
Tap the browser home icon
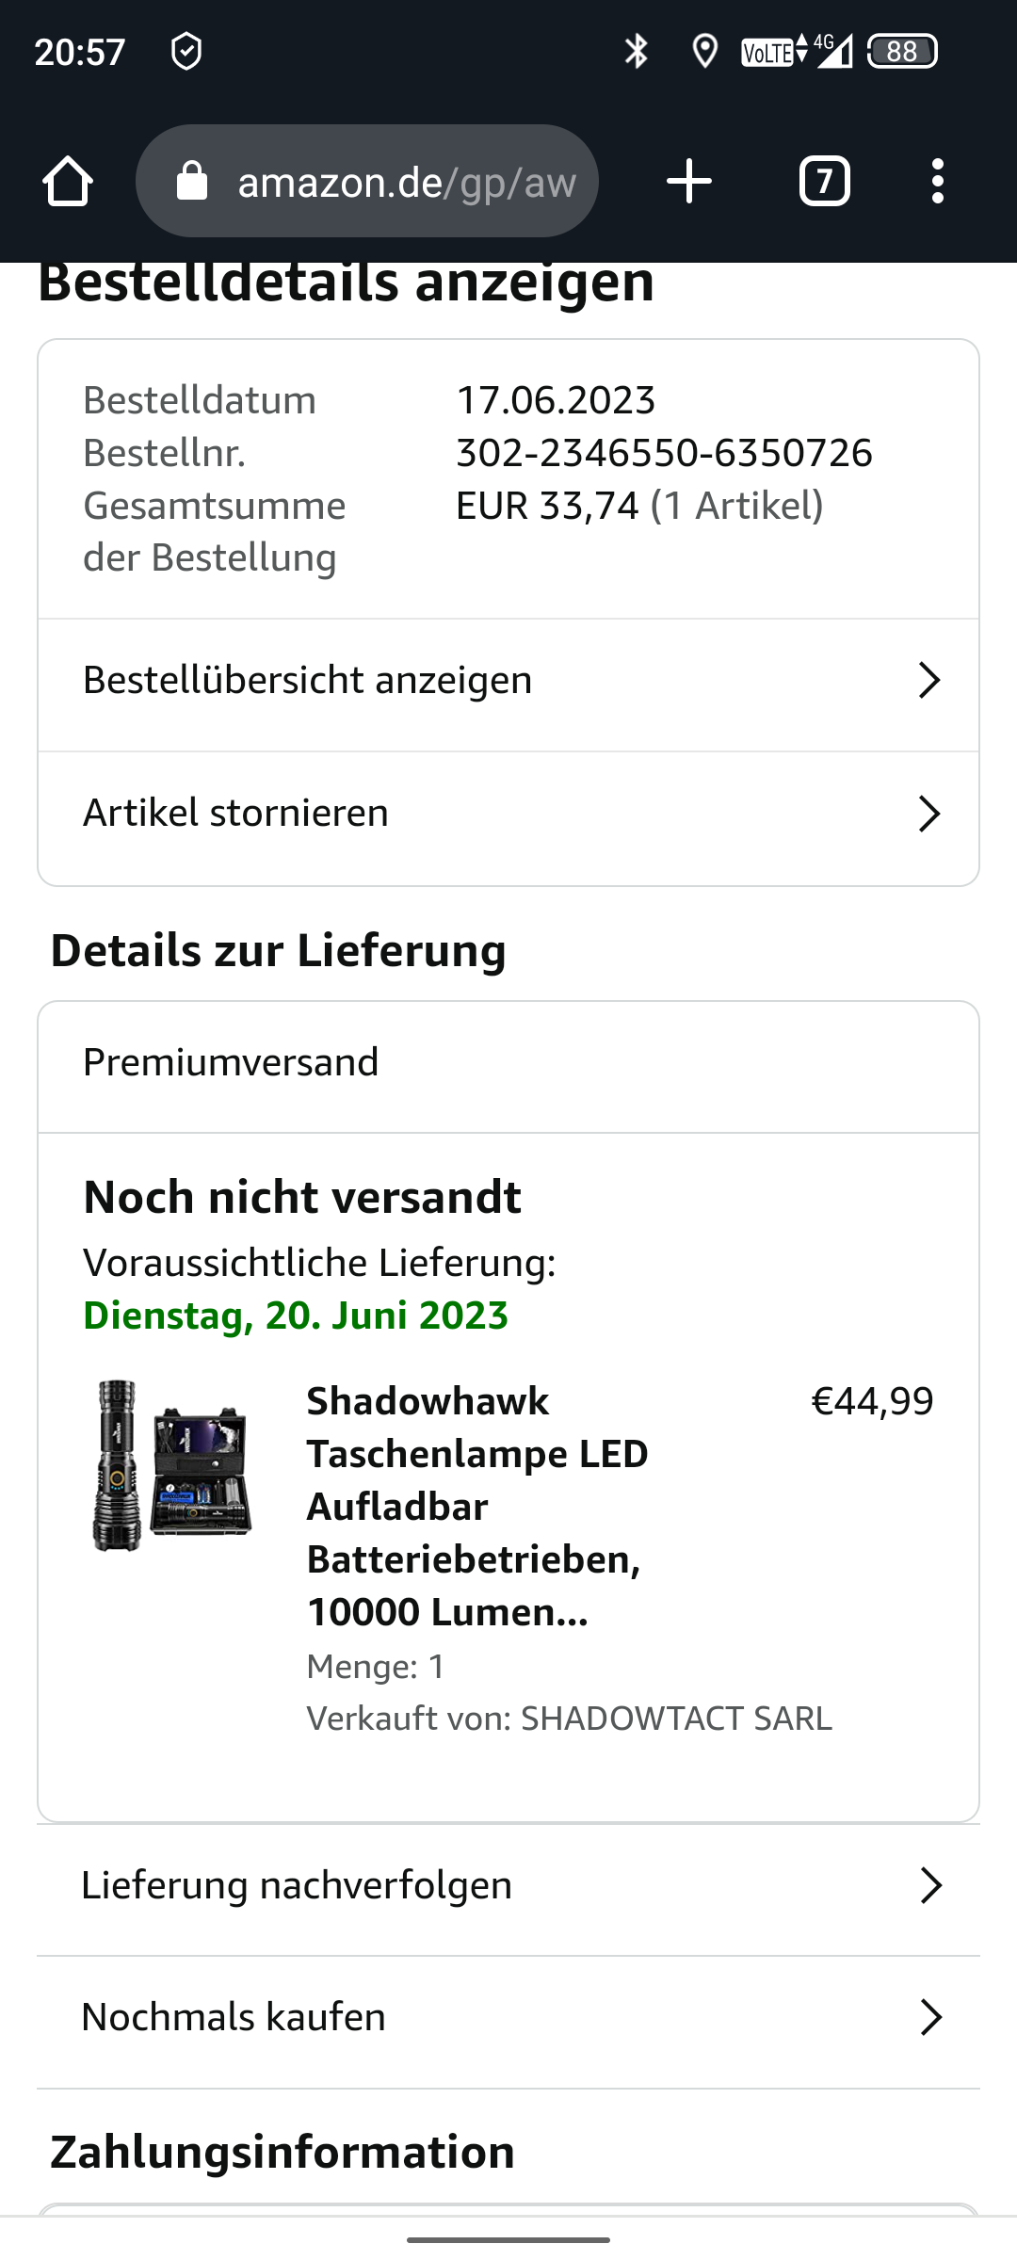point(68,181)
